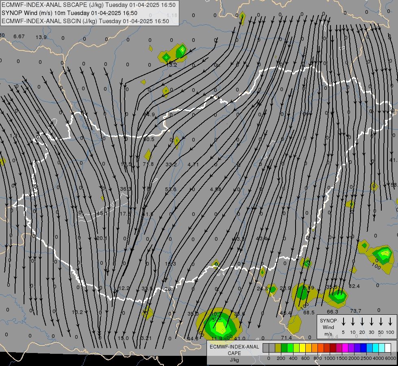Click the ECMWF-INDEX-ANAL SBCAPE title line
398x366 pixels.
point(89,5)
